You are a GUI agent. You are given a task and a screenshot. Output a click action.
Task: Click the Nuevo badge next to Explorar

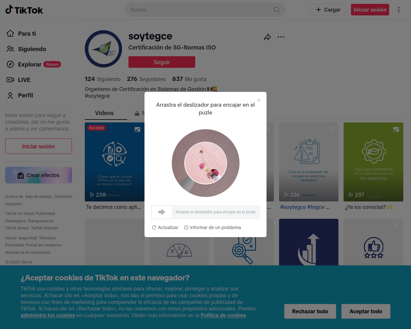click(52, 64)
